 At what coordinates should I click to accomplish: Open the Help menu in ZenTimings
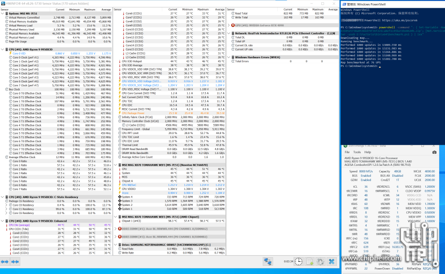tap(368, 152)
